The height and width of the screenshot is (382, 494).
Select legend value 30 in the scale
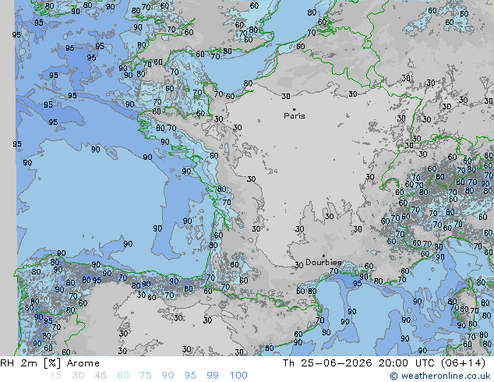coord(78,376)
